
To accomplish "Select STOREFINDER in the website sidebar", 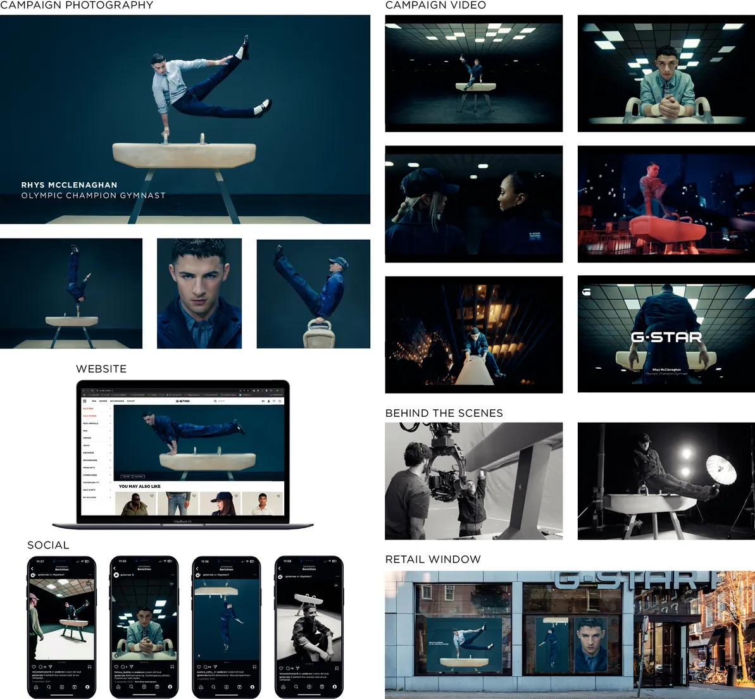I will coord(90,475).
